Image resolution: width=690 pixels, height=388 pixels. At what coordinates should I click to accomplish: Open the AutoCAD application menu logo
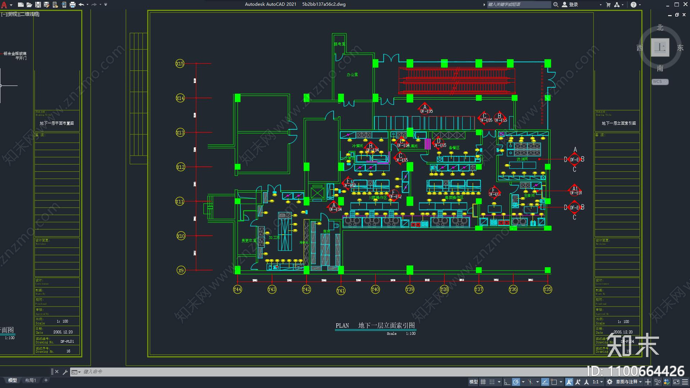click(x=4, y=5)
